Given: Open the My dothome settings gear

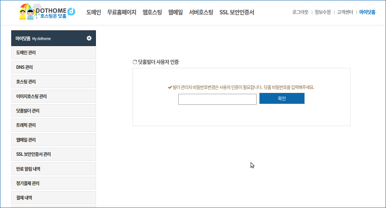Looking at the screenshot, I should 89,38.
